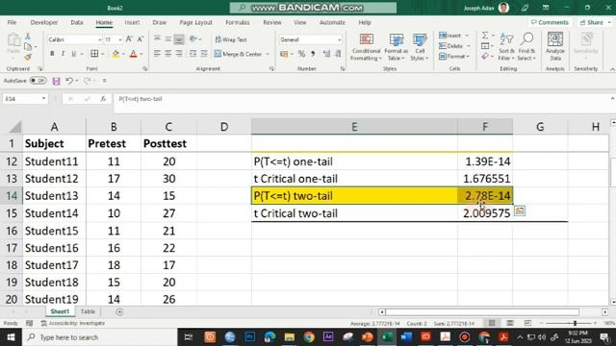
Task: Click AutoSum sigma icon
Action: (485, 36)
